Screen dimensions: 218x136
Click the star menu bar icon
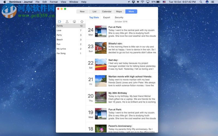pos(138,2)
